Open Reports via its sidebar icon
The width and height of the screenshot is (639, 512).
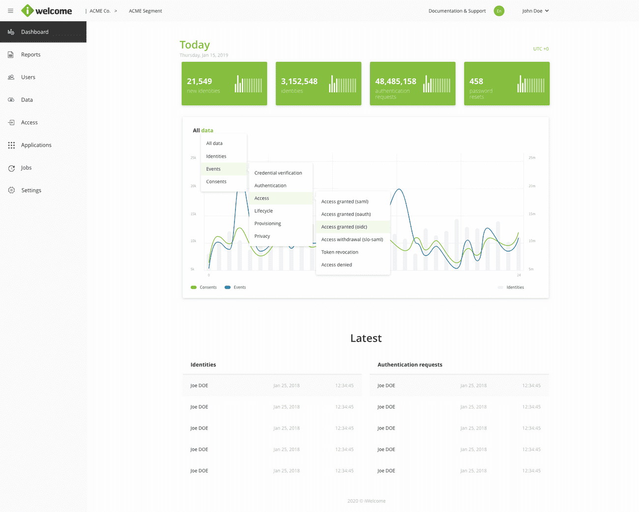coord(11,55)
